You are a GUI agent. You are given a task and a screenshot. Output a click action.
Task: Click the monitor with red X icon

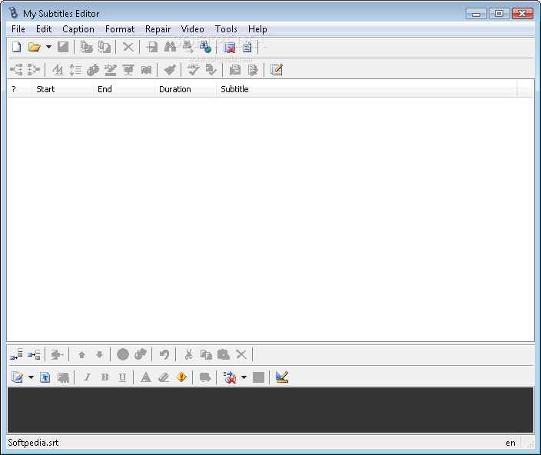pyautogui.click(x=230, y=48)
